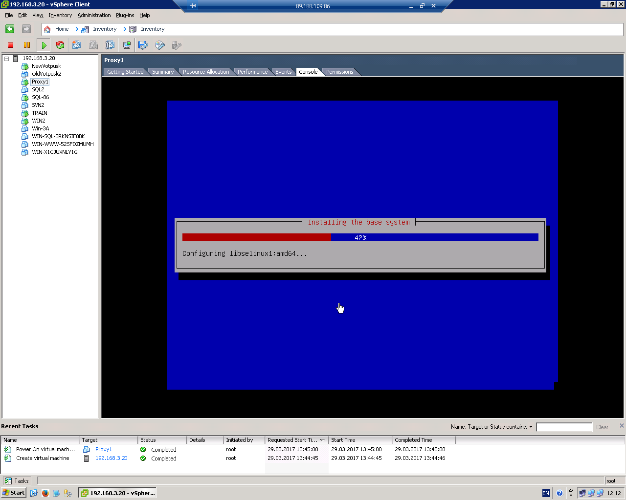
Task: Click the 192.168.3.20 target link in tasks
Action: [x=112, y=458]
